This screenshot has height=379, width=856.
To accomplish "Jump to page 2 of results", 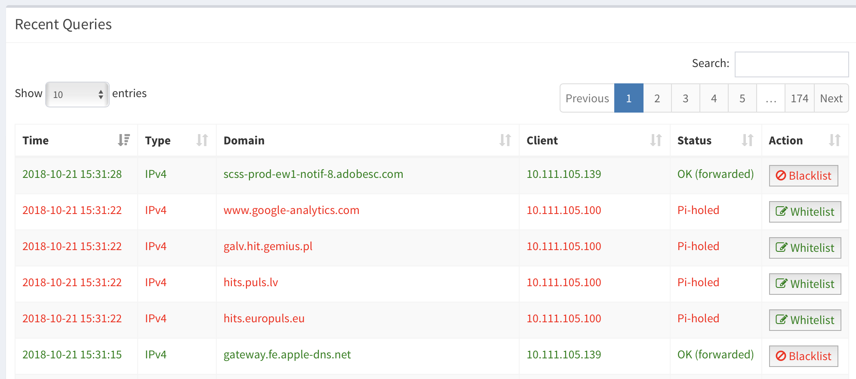I will pos(657,98).
